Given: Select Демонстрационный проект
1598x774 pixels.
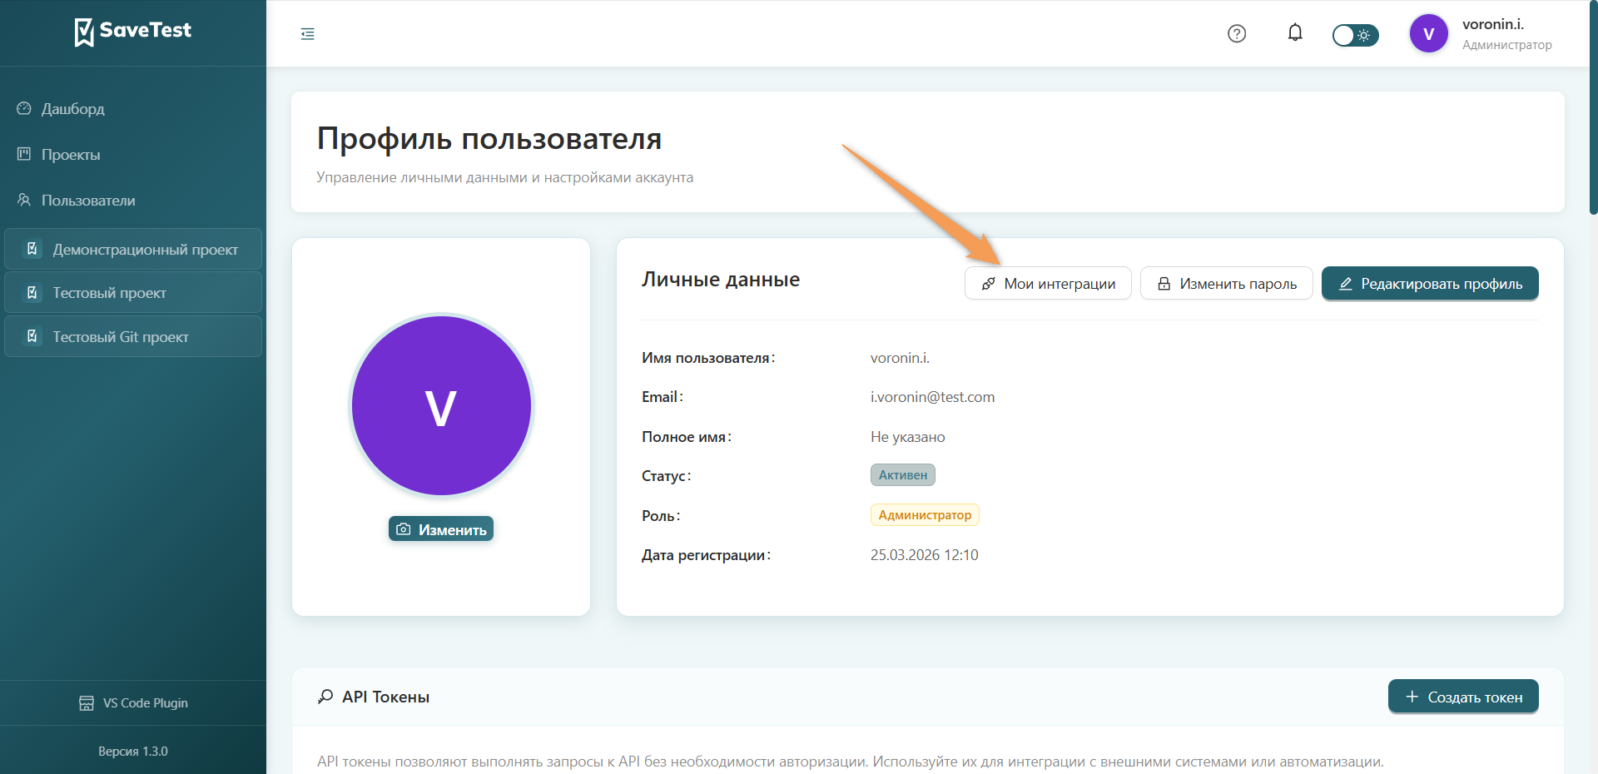Looking at the screenshot, I should click(133, 249).
